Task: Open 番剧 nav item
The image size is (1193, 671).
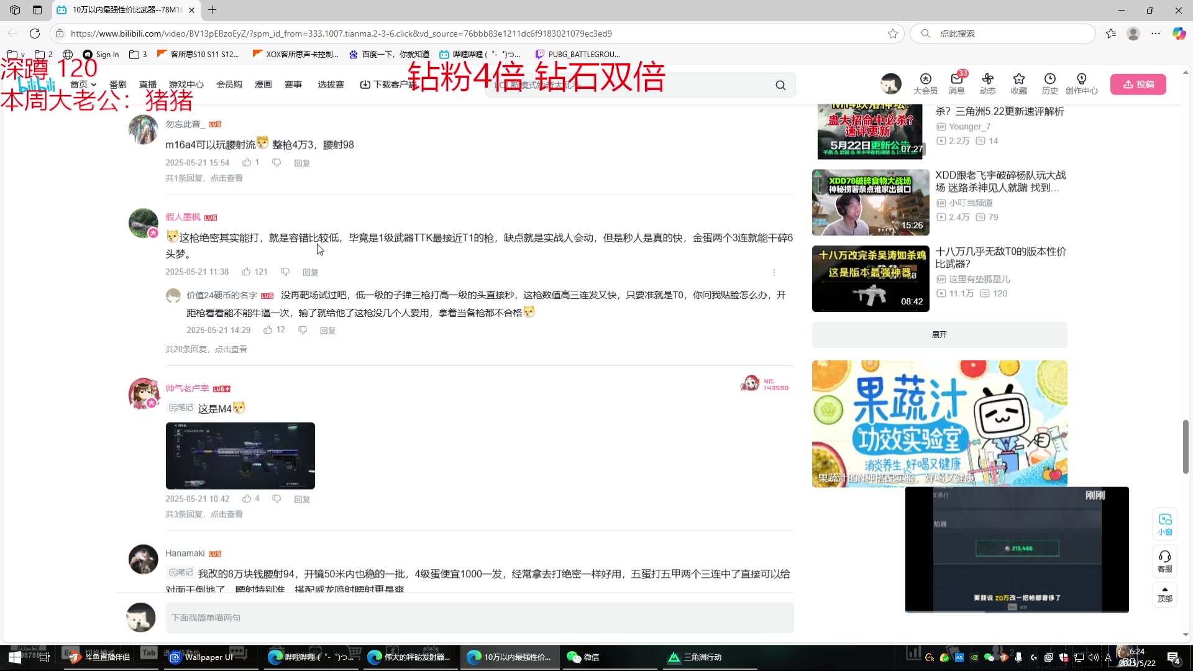Action: (x=118, y=84)
